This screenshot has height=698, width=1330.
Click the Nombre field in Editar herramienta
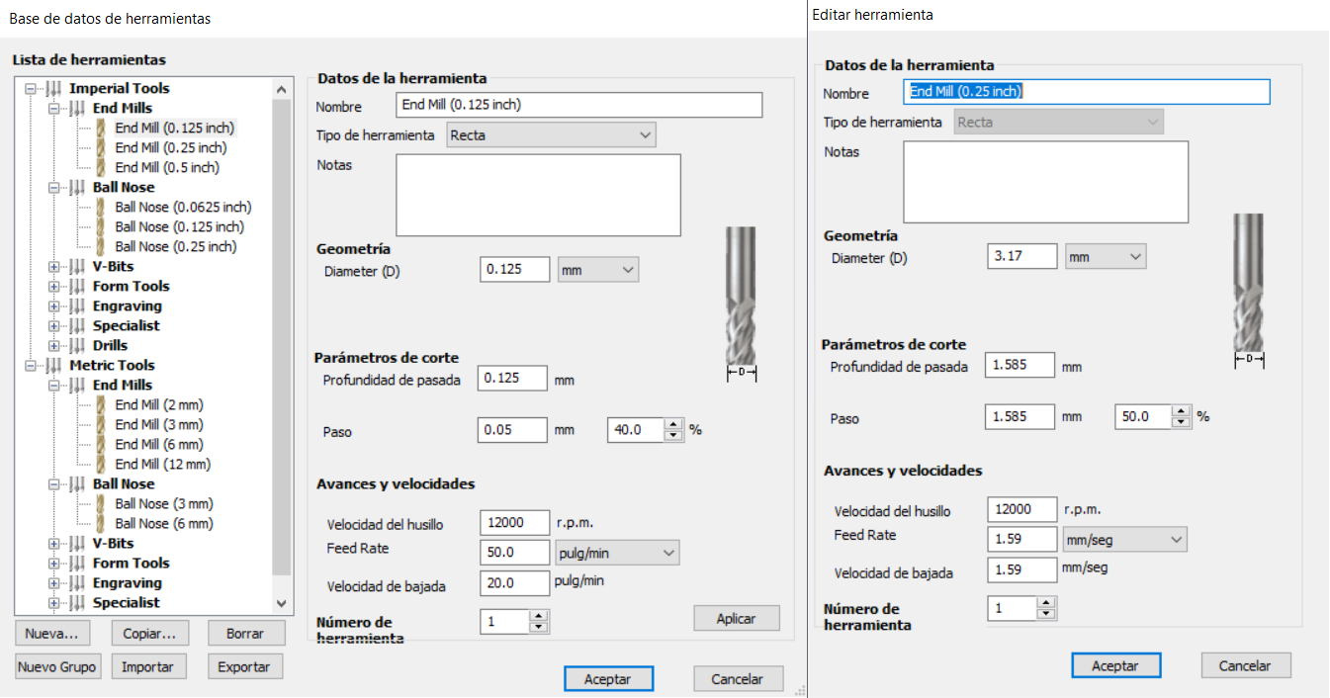pos(1087,92)
